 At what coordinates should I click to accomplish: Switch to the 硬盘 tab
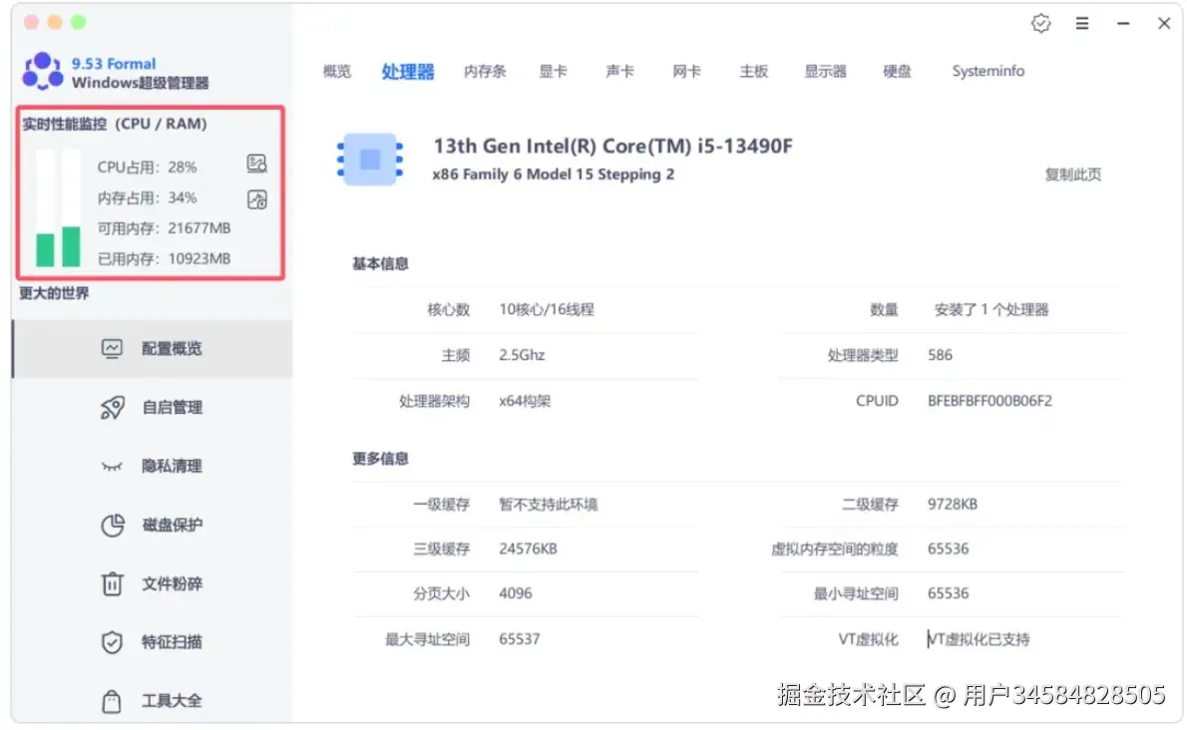(897, 71)
